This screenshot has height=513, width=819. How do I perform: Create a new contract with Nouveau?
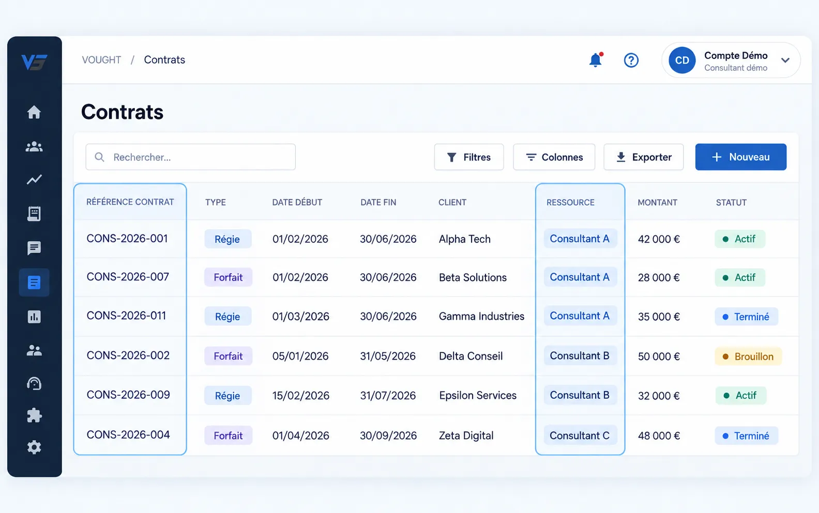pyautogui.click(x=741, y=157)
